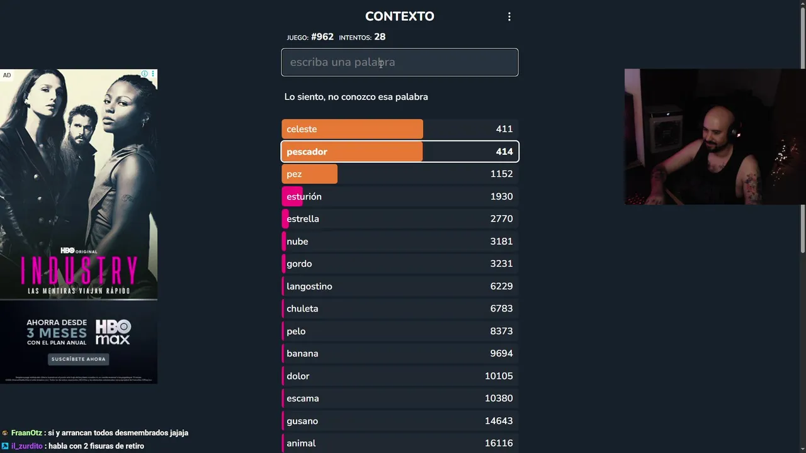The width and height of the screenshot is (806, 453).
Task: Click FraanOtz's chat badge icon
Action: click(x=5, y=433)
